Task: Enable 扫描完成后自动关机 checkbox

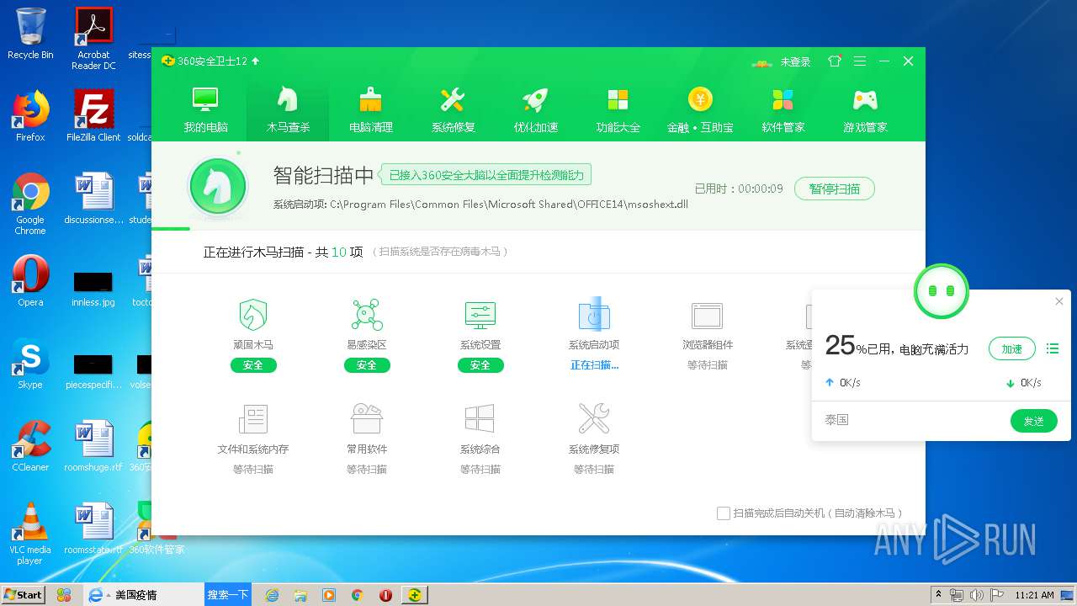Action: click(x=724, y=513)
